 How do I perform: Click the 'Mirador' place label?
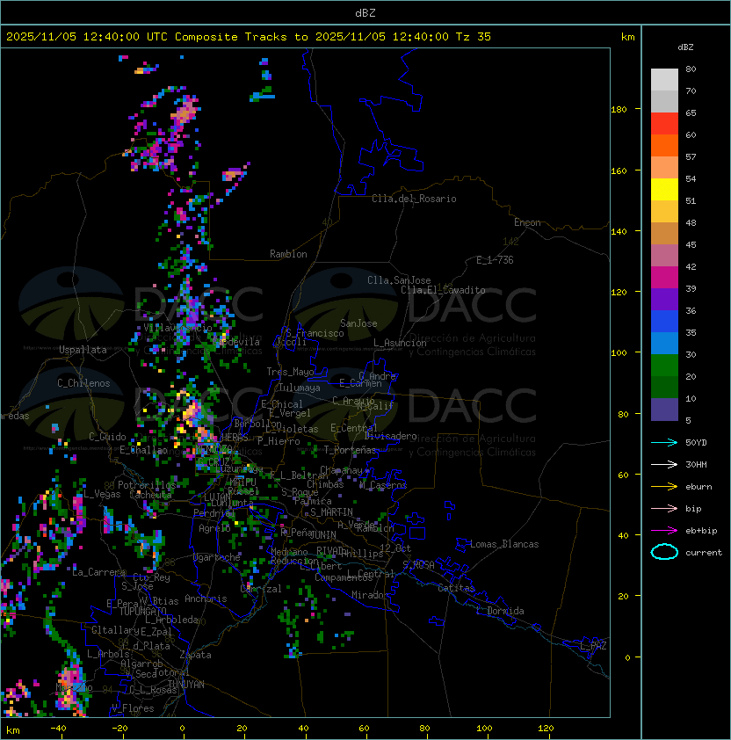pyautogui.click(x=370, y=595)
